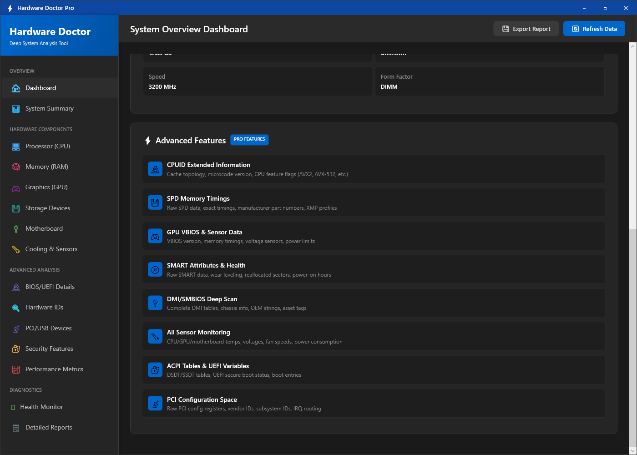Viewport: 637px width, 455px height.
Task: Click the DMI/SMBIOS Deep Scan flashlight icon
Action: (155, 303)
